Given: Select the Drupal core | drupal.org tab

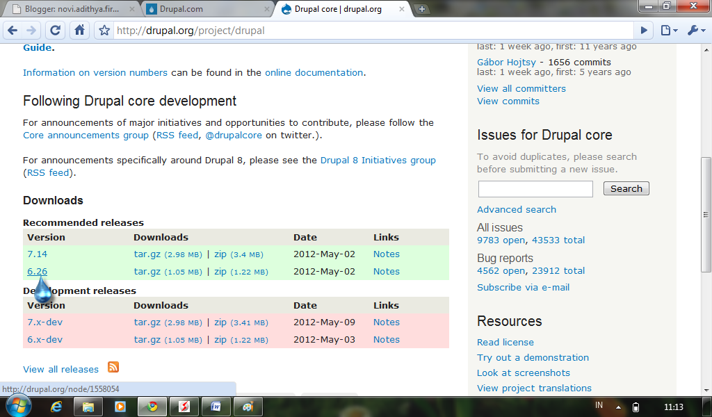Looking at the screenshot, I should pyautogui.click(x=343, y=8).
